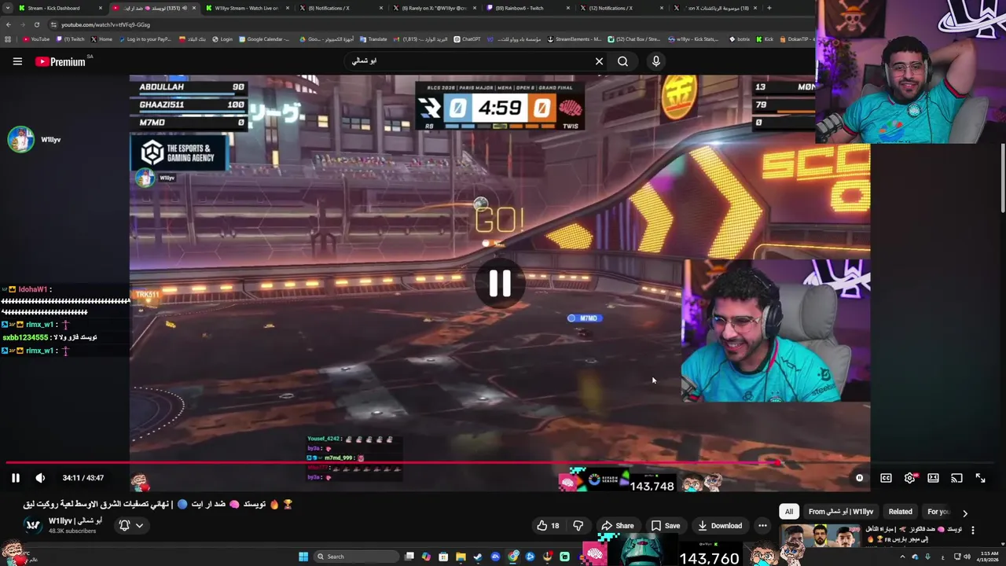Select the All filter chip

tap(789, 511)
